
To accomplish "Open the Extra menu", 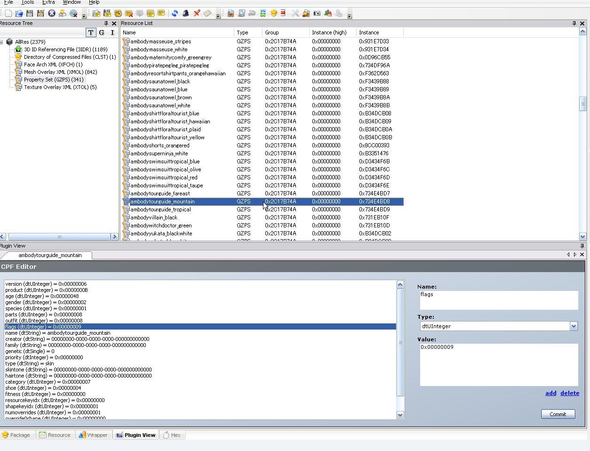I will click(48, 2).
